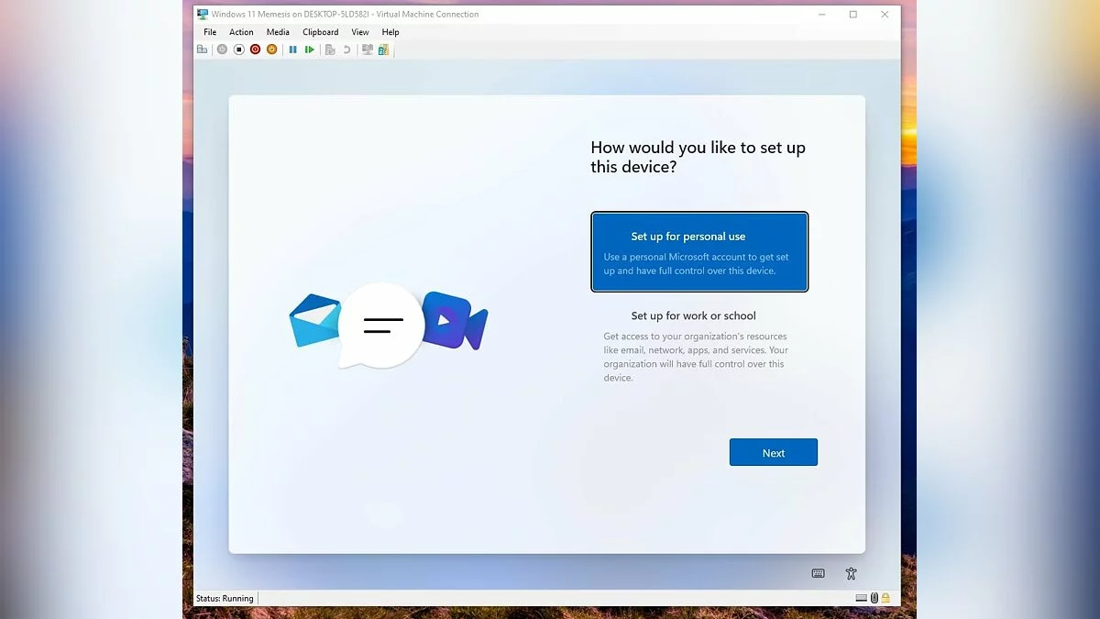This screenshot has height=619, width=1100.
Task: Click the email and video chat illustration
Action: pos(389,326)
